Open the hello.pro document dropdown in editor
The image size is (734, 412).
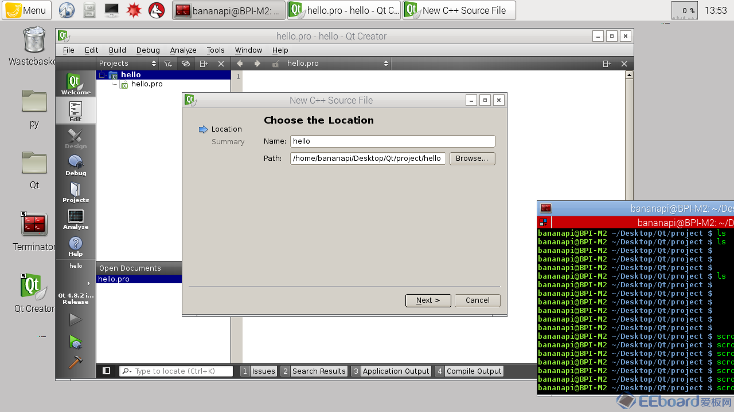pyautogui.click(x=337, y=64)
